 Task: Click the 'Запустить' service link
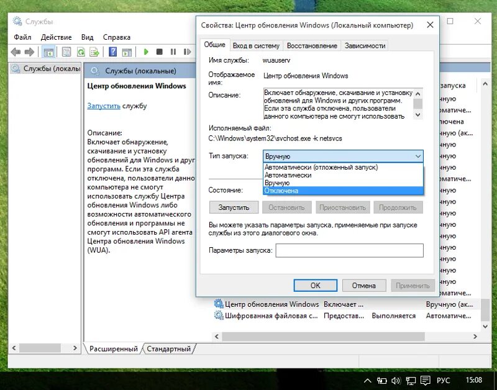click(104, 106)
